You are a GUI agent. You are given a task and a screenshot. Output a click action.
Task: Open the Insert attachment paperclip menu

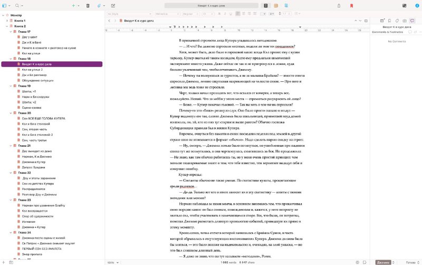point(99,6)
